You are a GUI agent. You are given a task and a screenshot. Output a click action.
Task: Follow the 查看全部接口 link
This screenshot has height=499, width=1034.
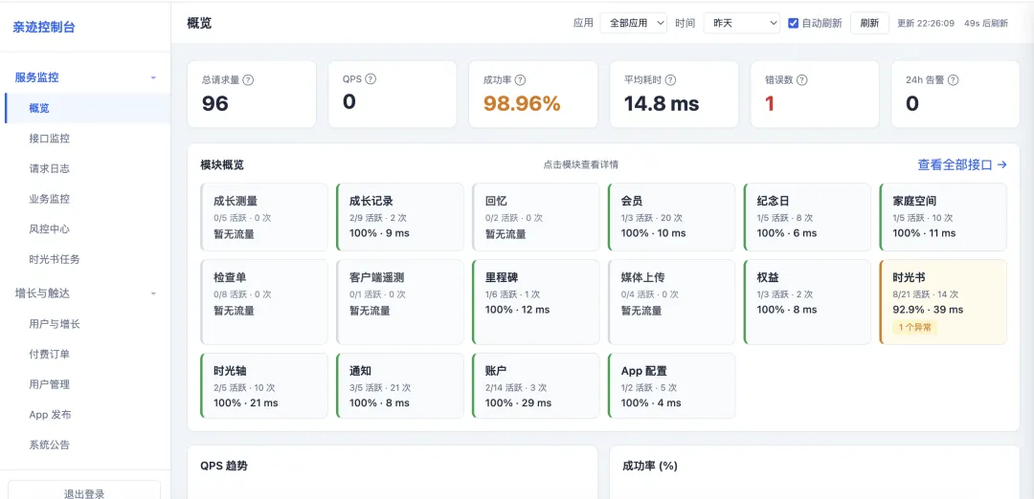point(962,164)
